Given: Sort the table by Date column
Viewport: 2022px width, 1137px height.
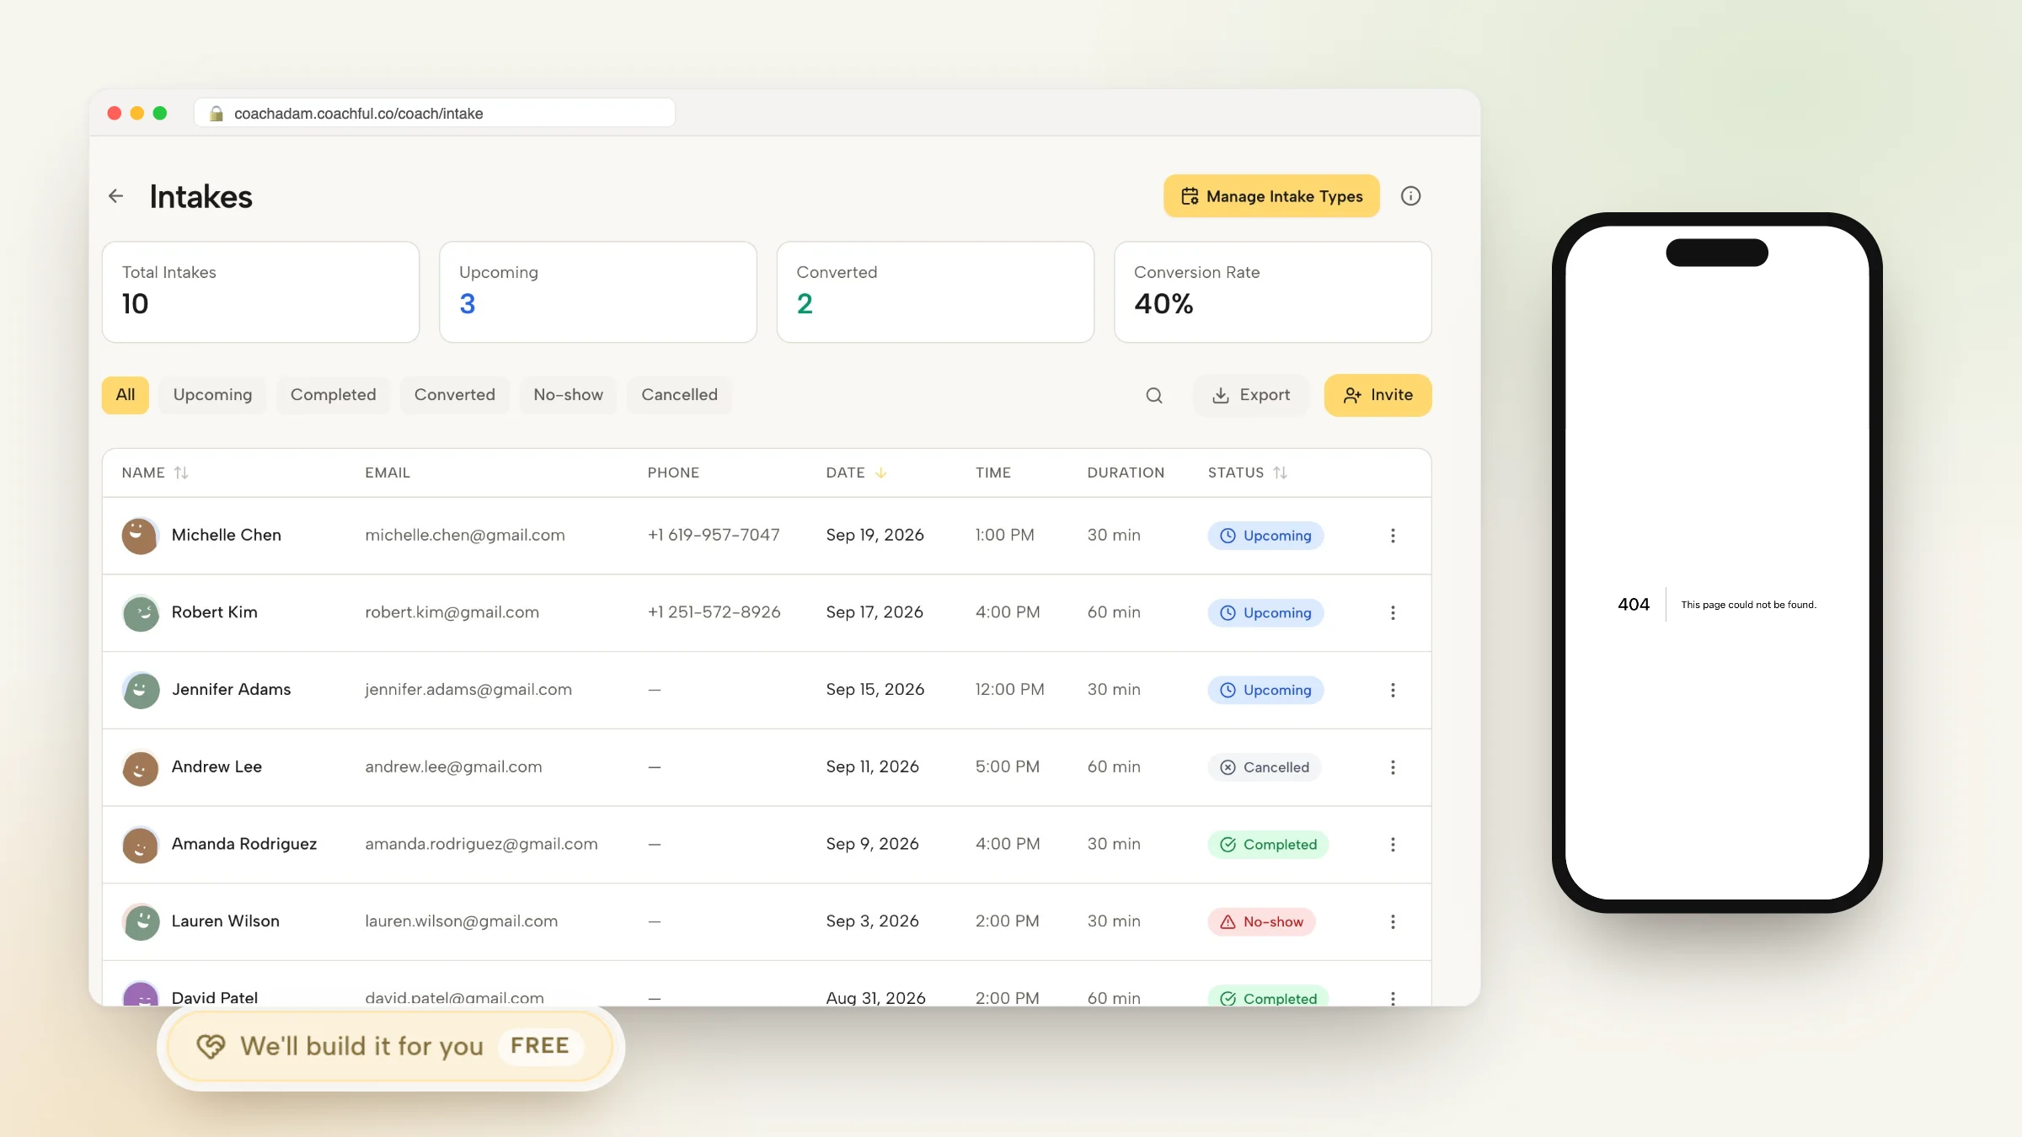Looking at the screenshot, I should tap(856, 472).
